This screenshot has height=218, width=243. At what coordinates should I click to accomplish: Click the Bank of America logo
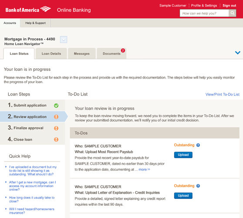tap(28, 10)
